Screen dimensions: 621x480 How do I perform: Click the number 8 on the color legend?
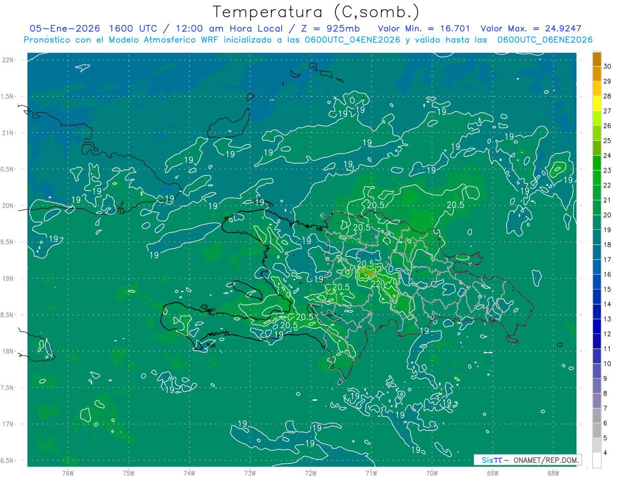click(605, 394)
